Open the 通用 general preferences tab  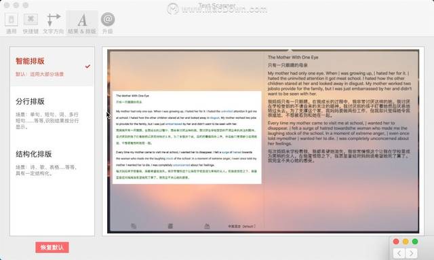coord(12,24)
